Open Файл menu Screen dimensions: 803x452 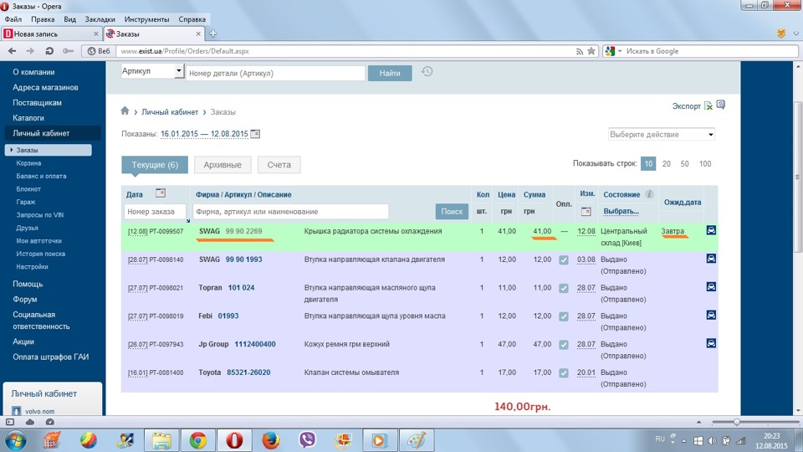tap(13, 19)
